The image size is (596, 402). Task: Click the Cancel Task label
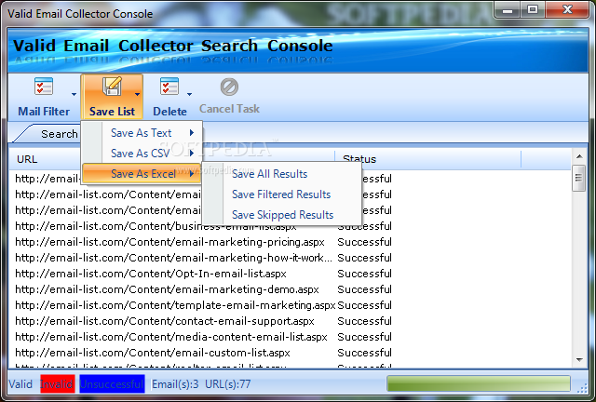tap(229, 109)
